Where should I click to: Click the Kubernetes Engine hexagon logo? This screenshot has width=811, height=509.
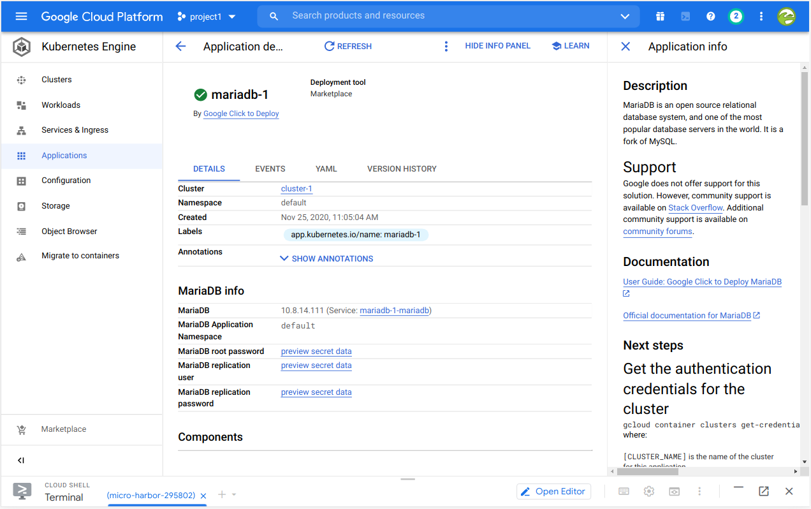22,47
